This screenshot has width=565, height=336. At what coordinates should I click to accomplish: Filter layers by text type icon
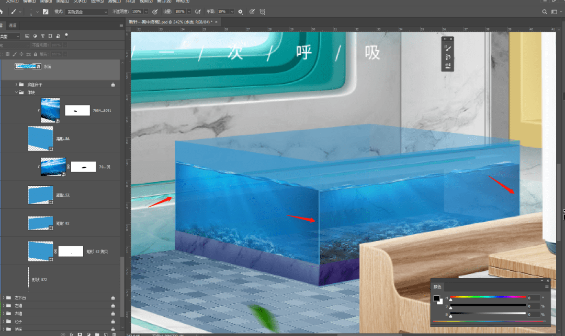42,36
